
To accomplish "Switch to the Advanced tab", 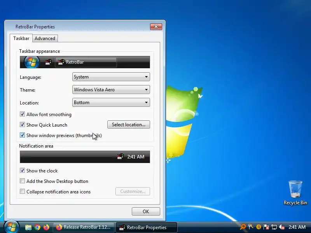I will [45, 38].
